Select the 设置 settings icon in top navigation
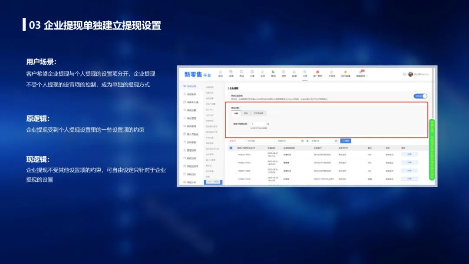469x264 pixels. (x=305, y=73)
